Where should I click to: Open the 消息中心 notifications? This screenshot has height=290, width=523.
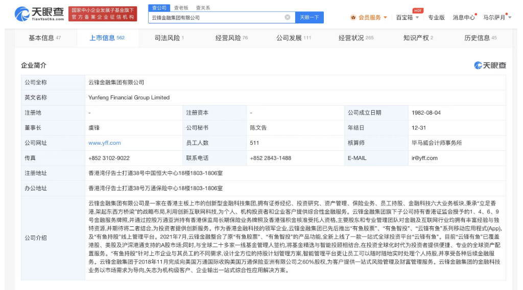(464, 17)
